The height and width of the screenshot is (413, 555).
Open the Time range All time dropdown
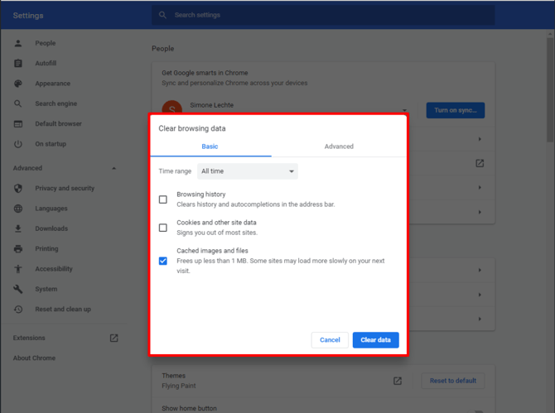point(248,171)
